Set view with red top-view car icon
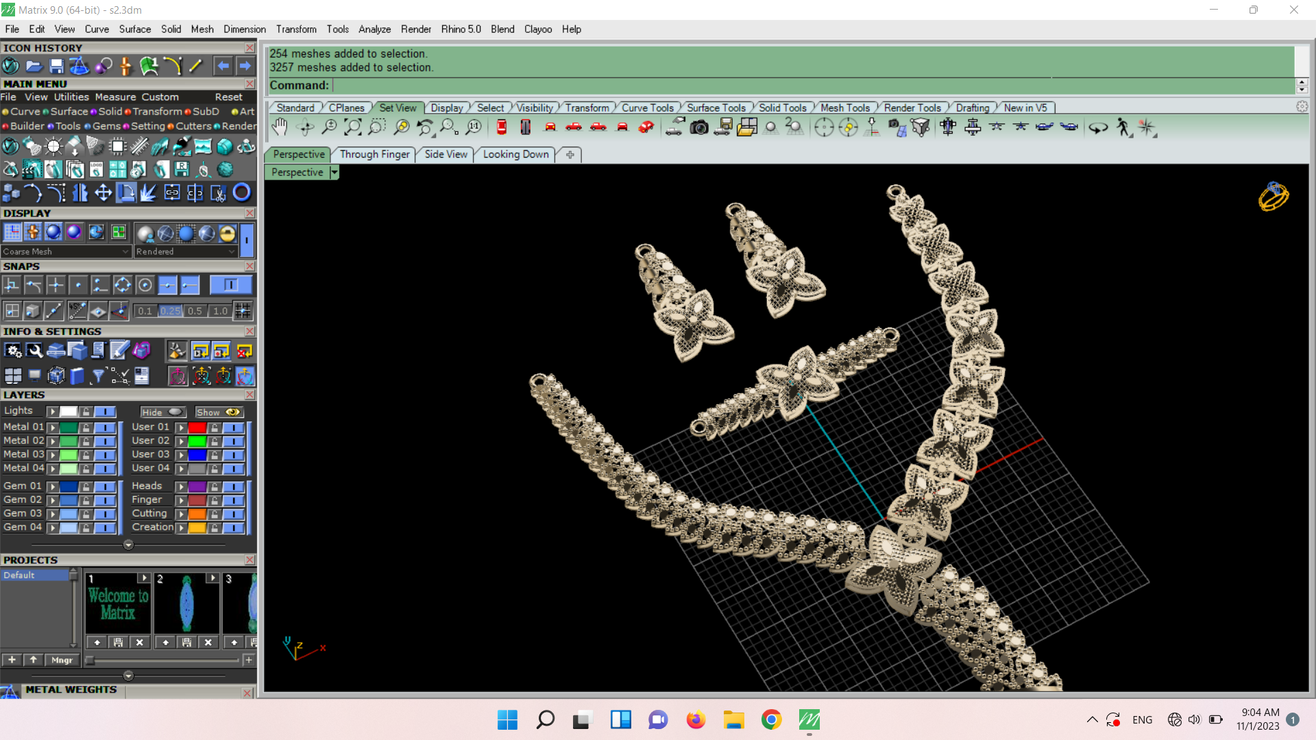Image resolution: width=1316 pixels, height=740 pixels. click(x=502, y=127)
